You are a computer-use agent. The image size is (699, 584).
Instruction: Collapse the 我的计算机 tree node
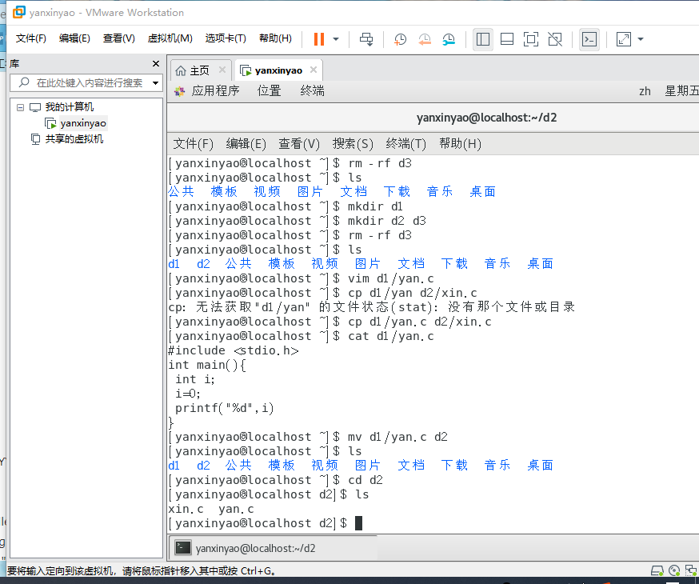(x=20, y=107)
